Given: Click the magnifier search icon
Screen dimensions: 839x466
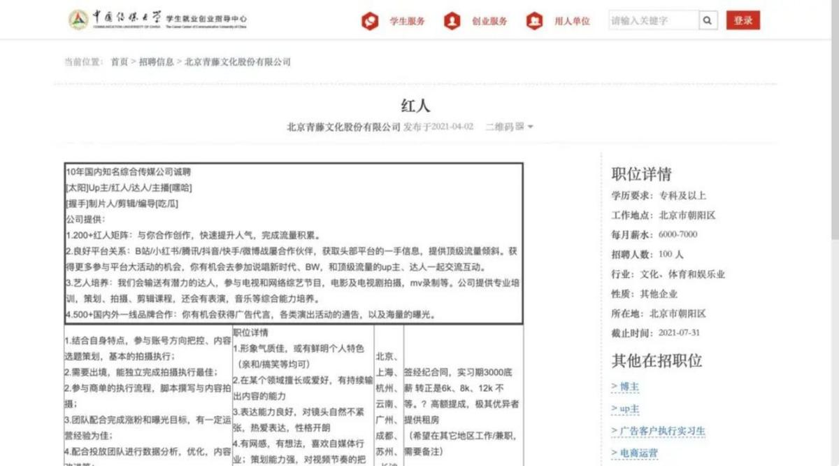Looking at the screenshot, I should 708,20.
